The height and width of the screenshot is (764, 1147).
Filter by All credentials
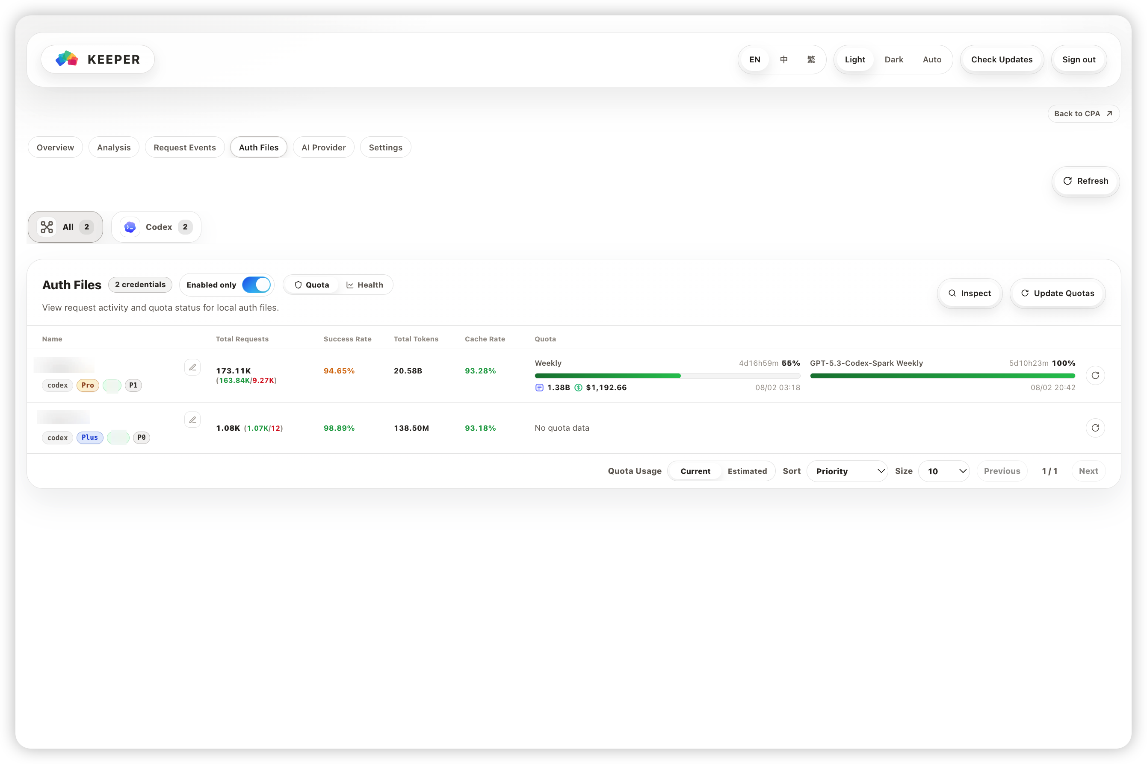[65, 227]
